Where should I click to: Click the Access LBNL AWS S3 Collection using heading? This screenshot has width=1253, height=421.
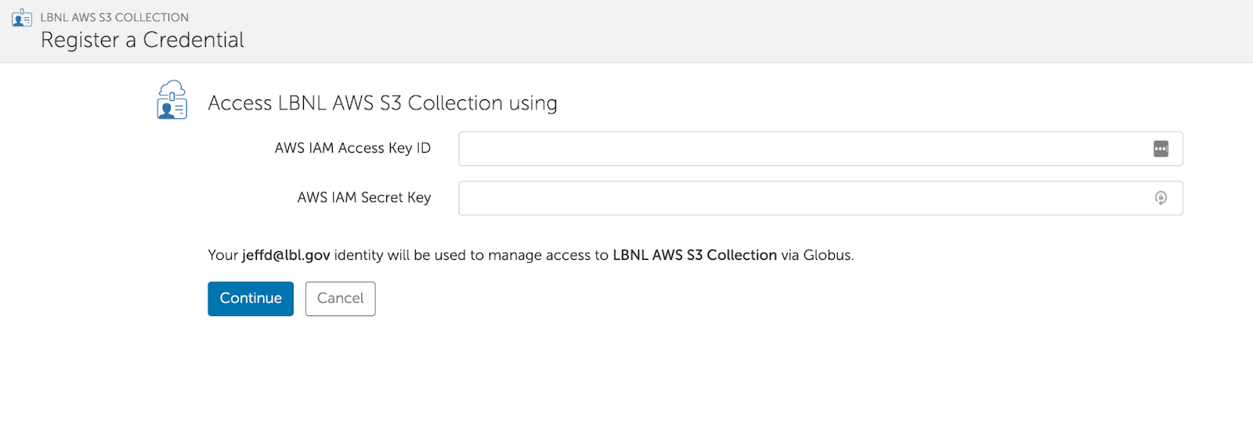pyautogui.click(x=382, y=103)
